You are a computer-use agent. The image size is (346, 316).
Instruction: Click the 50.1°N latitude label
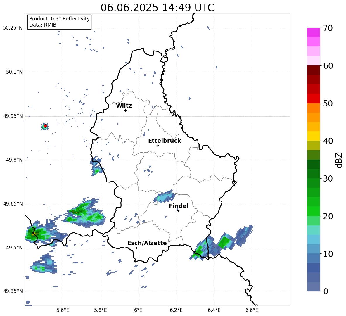[14, 72]
